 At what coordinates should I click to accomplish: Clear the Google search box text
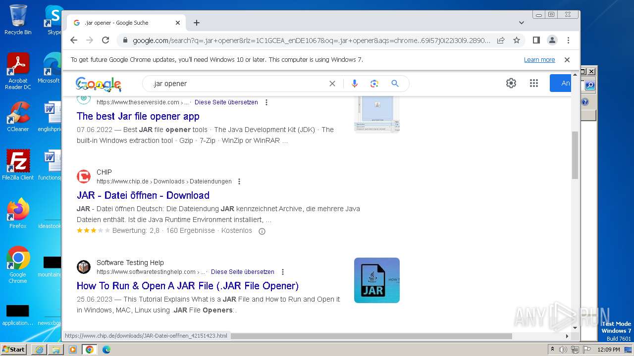[x=332, y=84]
